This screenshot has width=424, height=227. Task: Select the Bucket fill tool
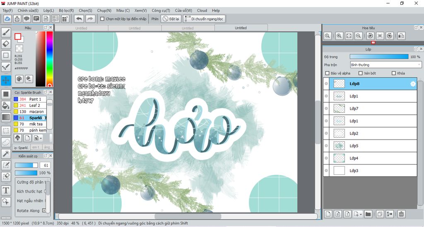pyautogui.click(x=6, y=106)
